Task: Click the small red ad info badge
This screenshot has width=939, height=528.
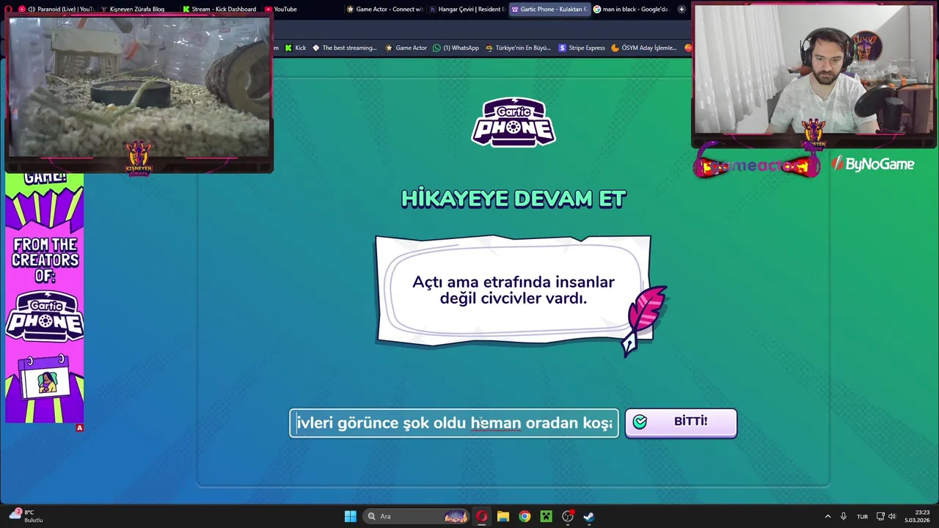Action: [80, 428]
